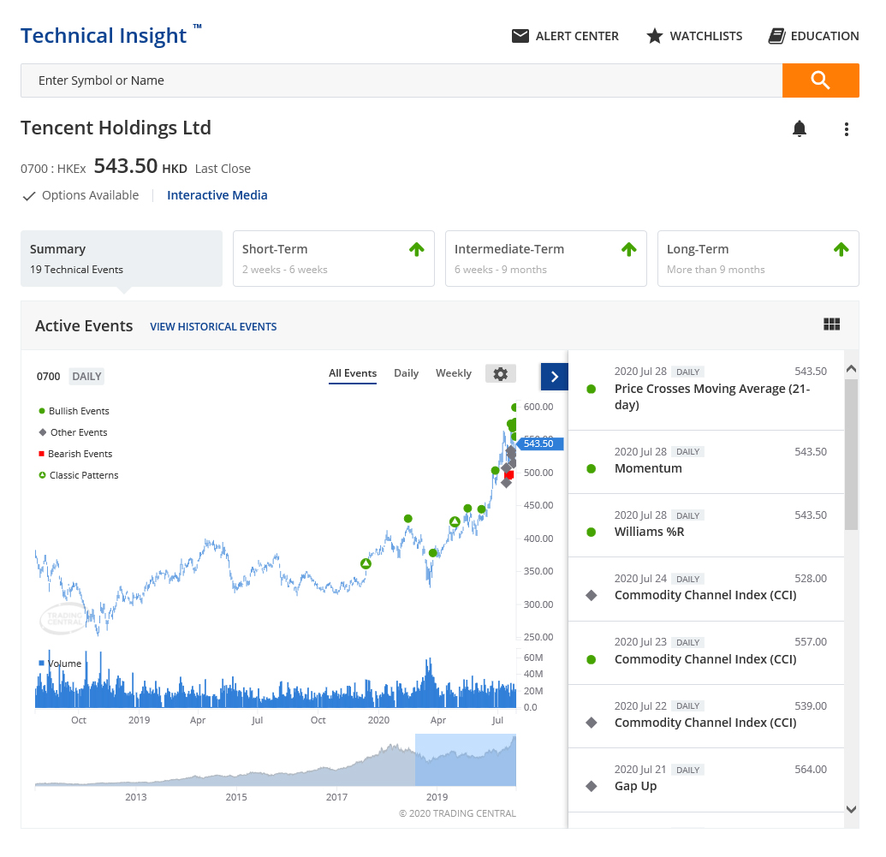Filter chart to Weekly events

coord(453,373)
